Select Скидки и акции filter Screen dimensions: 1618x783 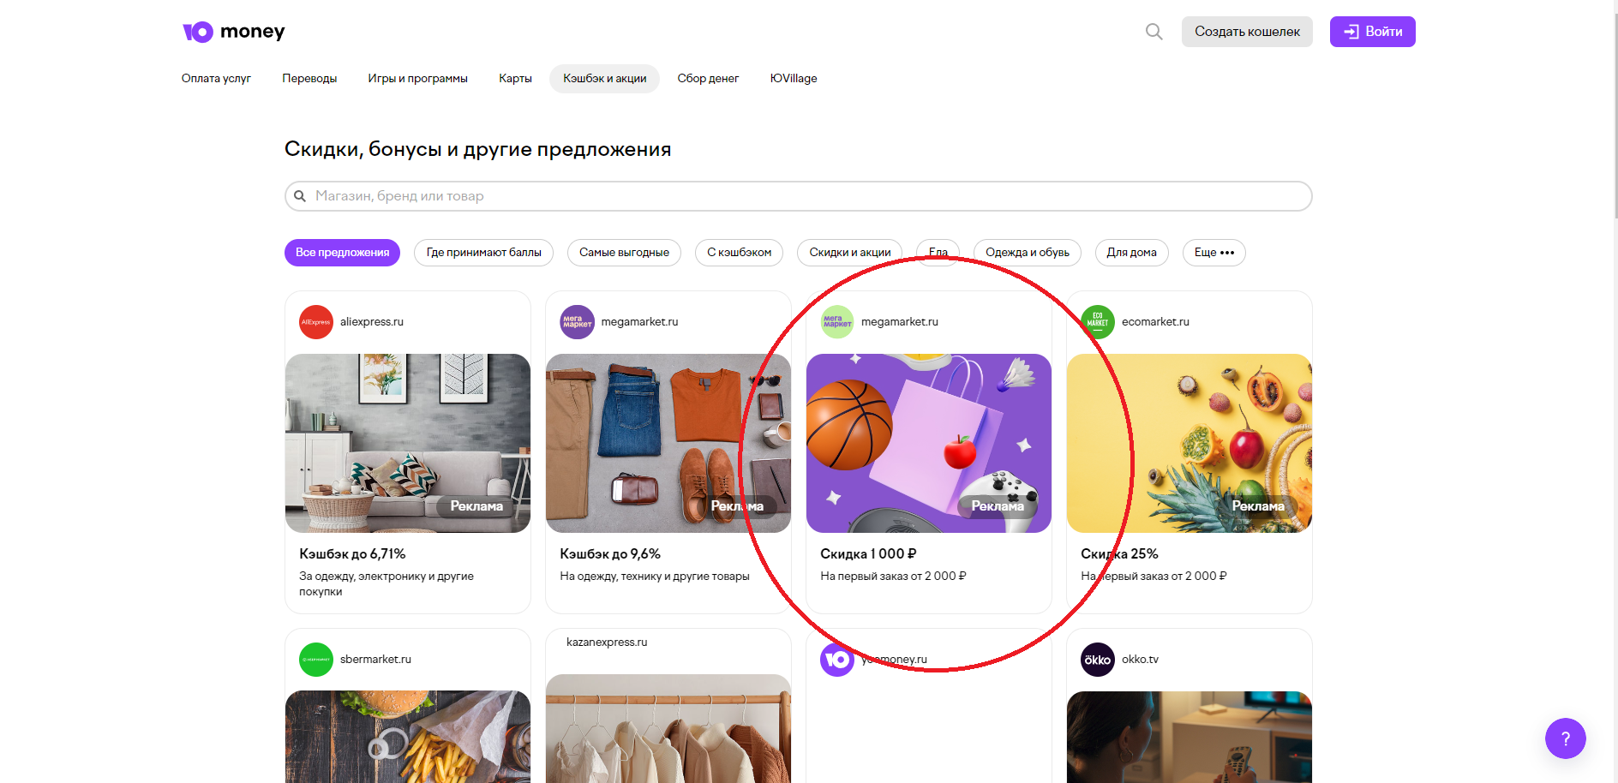coord(849,253)
